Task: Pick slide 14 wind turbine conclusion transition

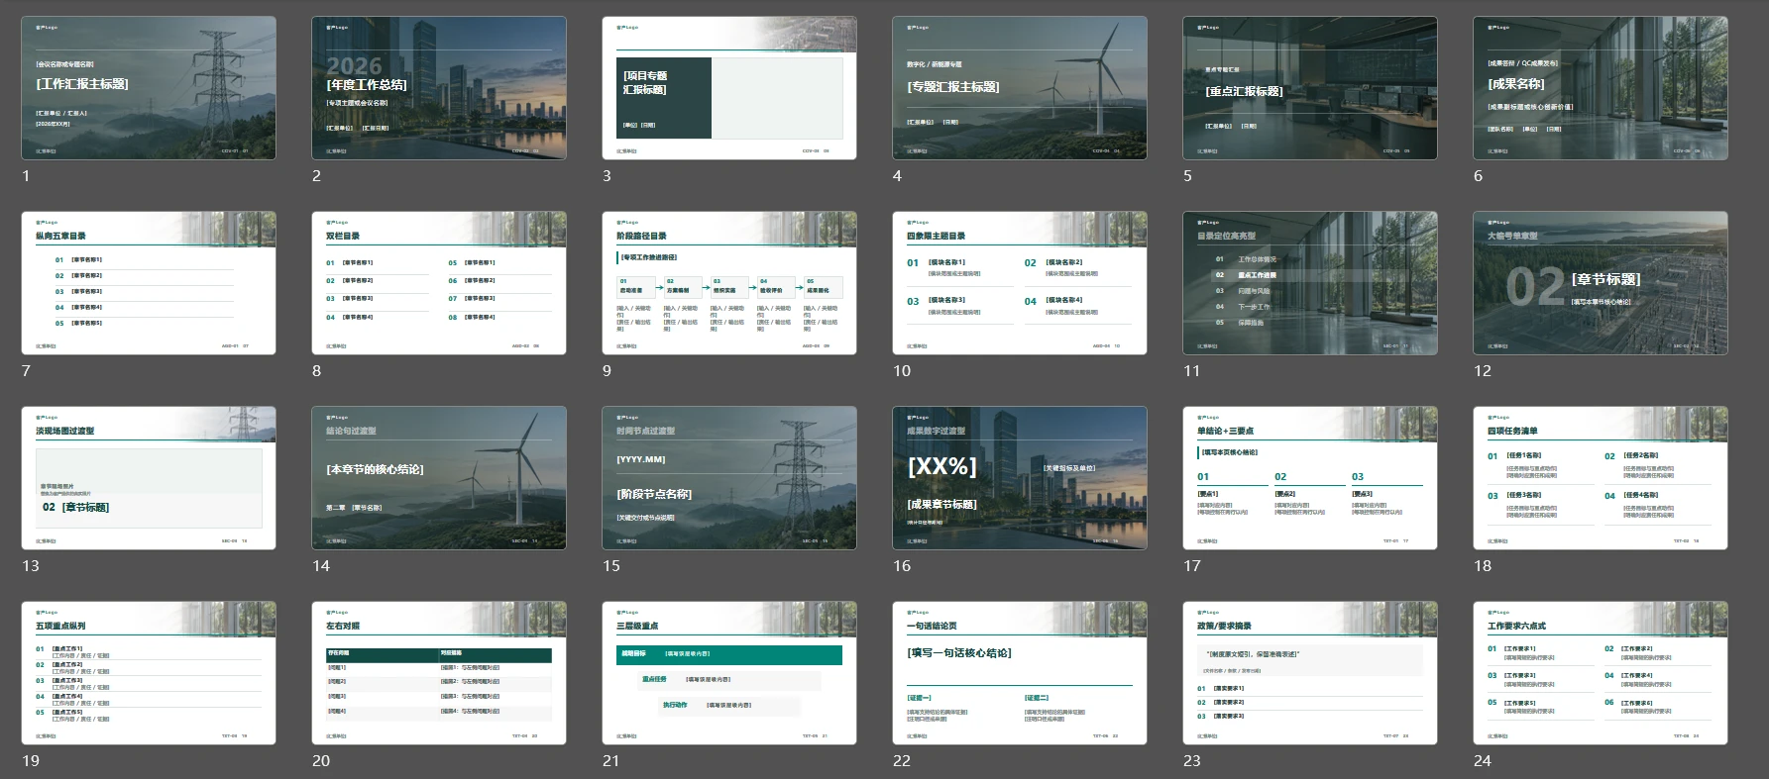Action: 439,478
